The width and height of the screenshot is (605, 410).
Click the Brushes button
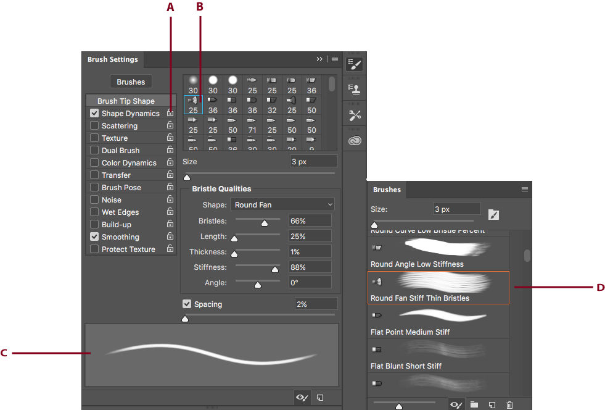(x=131, y=81)
